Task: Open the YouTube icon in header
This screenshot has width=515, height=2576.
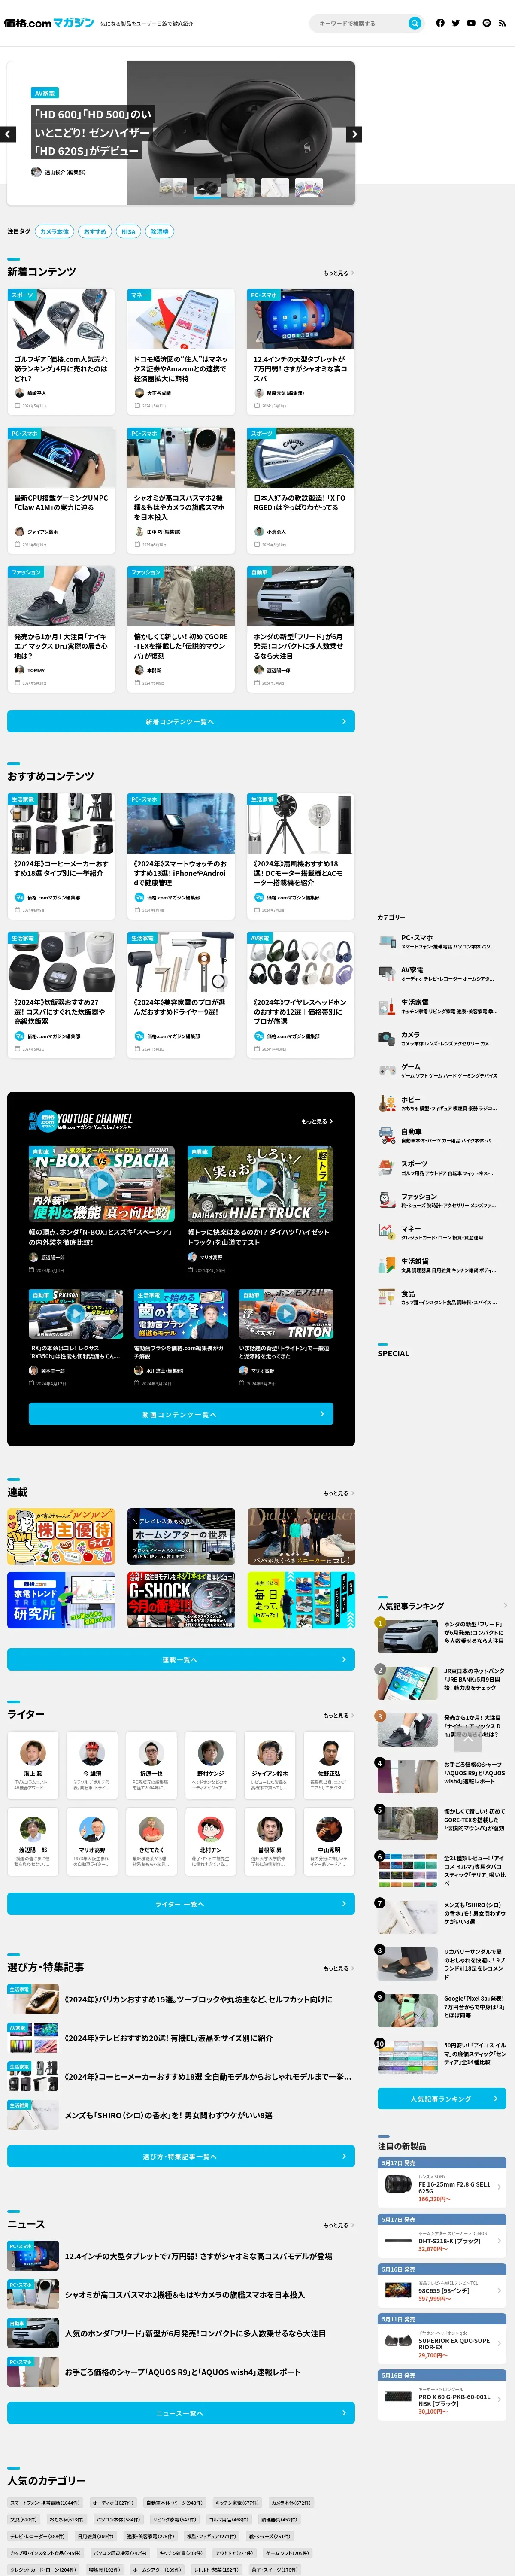Action: [x=471, y=23]
